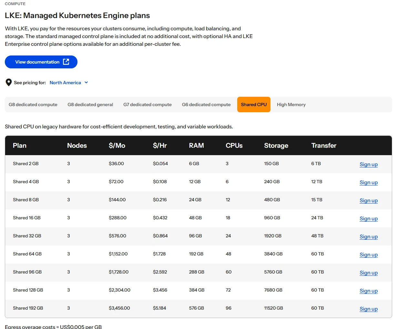Click the View documentation button
The height and width of the screenshot is (329, 397).
(x=41, y=62)
